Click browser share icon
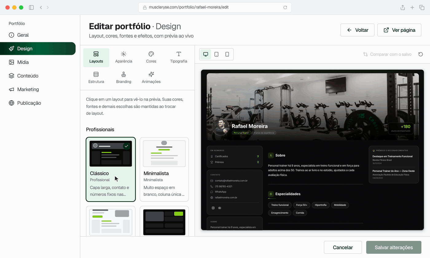 tap(402, 7)
